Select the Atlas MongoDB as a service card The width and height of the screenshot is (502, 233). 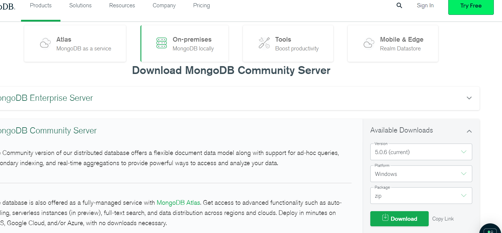[x=75, y=43]
